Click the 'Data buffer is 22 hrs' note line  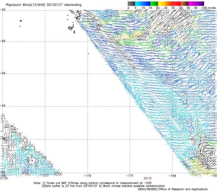(103, 186)
